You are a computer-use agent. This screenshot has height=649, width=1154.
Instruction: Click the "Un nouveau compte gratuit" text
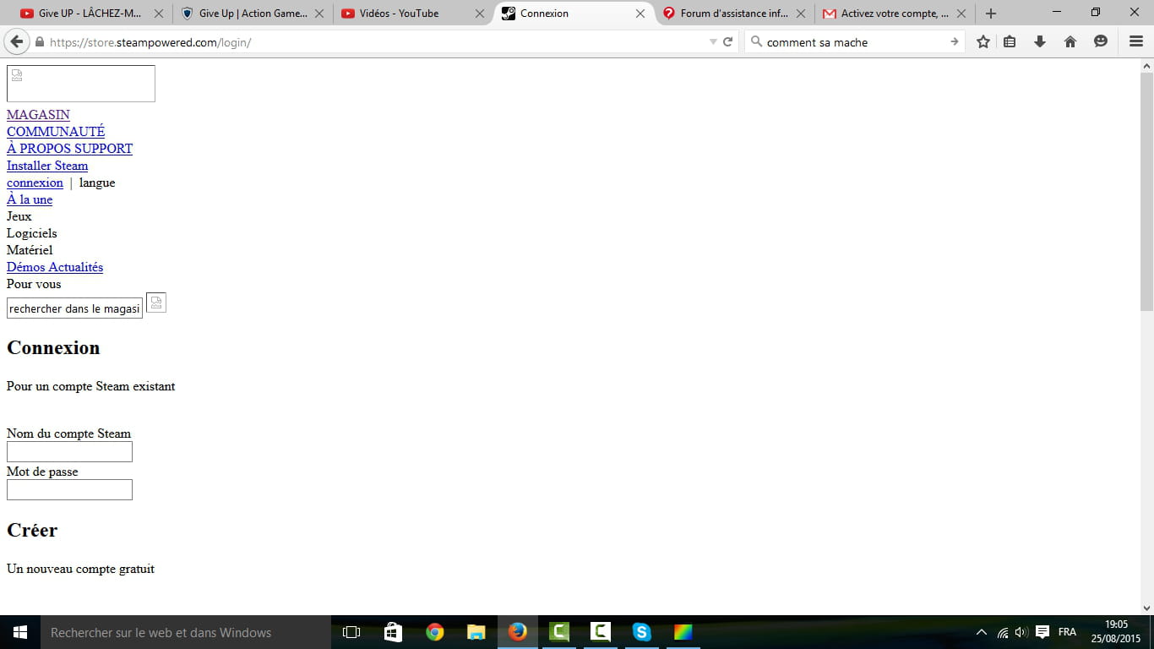pyautogui.click(x=80, y=570)
